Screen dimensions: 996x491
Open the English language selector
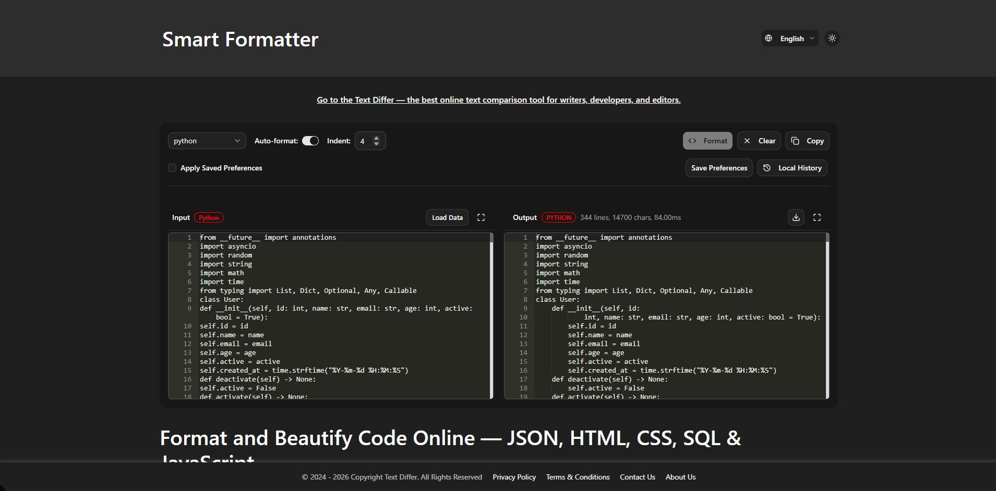coord(789,38)
